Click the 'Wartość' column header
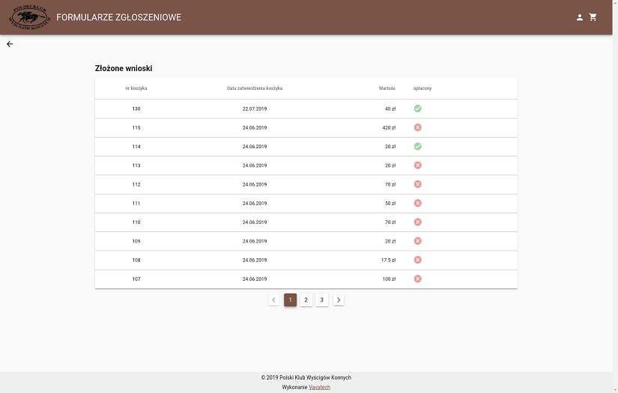Image resolution: width=618 pixels, height=393 pixels. coord(387,88)
